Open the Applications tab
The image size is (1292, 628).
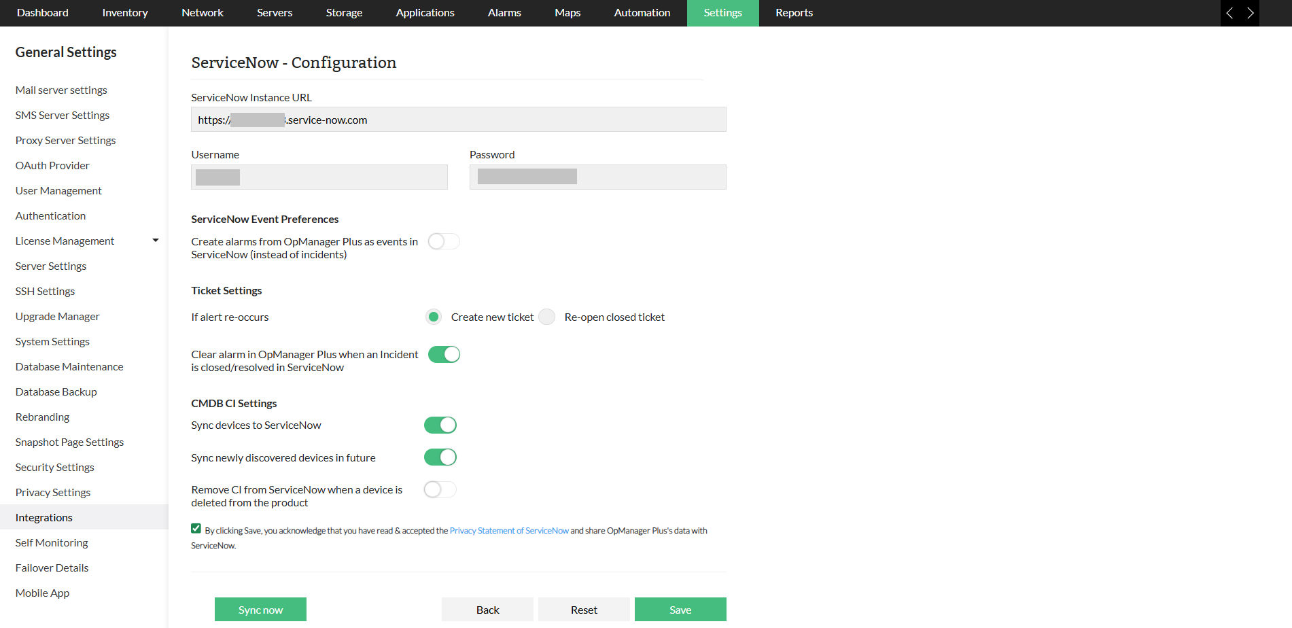tap(425, 13)
